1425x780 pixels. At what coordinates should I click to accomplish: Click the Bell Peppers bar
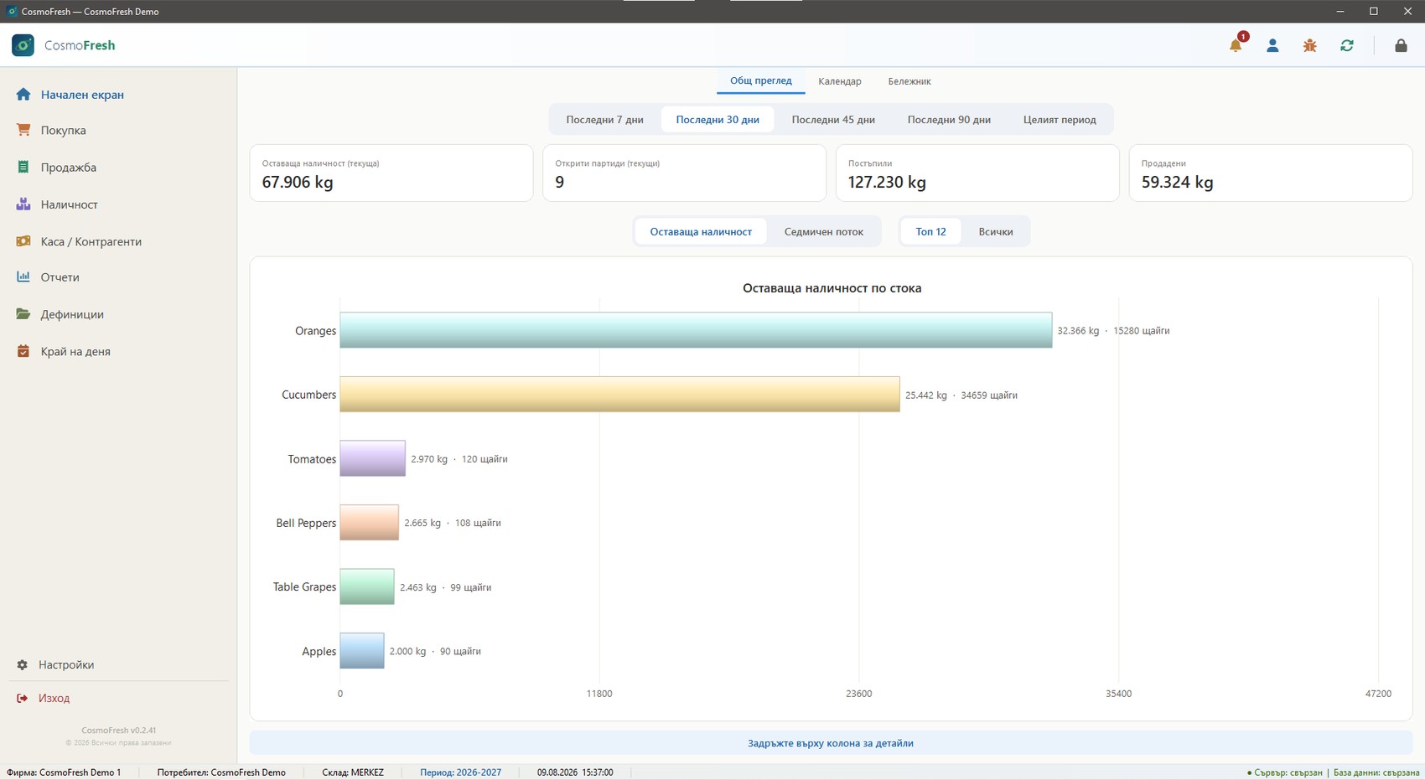[369, 523]
